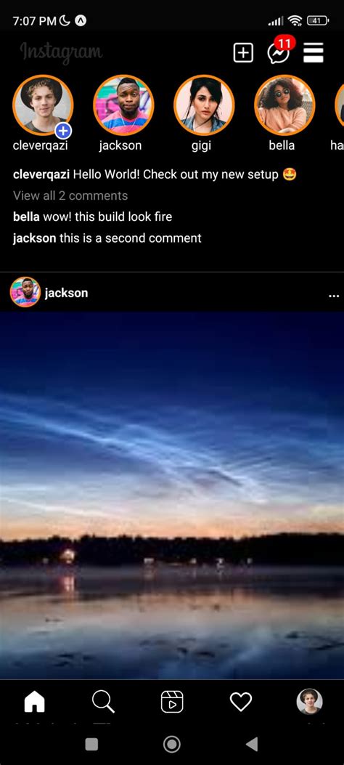The width and height of the screenshot is (344, 765).
Task: Open the Search magnifier tab
Action: (103, 702)
